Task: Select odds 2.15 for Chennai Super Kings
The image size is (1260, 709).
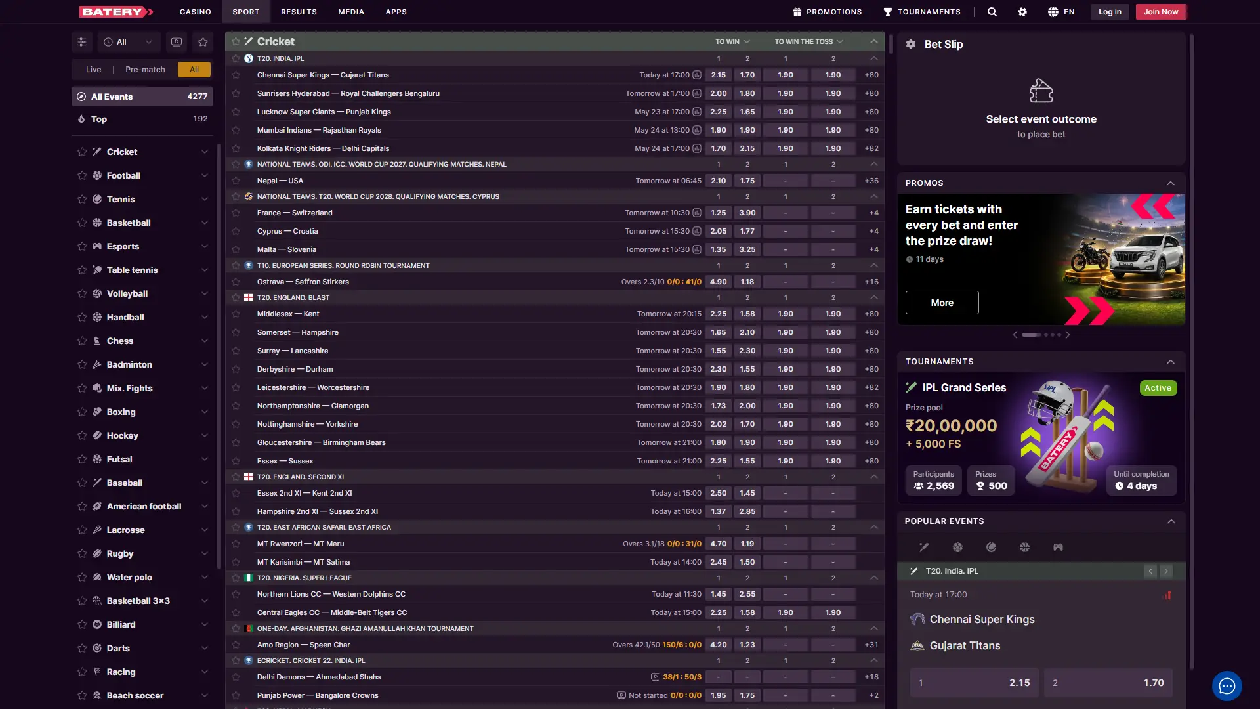Action: [x=719, y=75]
